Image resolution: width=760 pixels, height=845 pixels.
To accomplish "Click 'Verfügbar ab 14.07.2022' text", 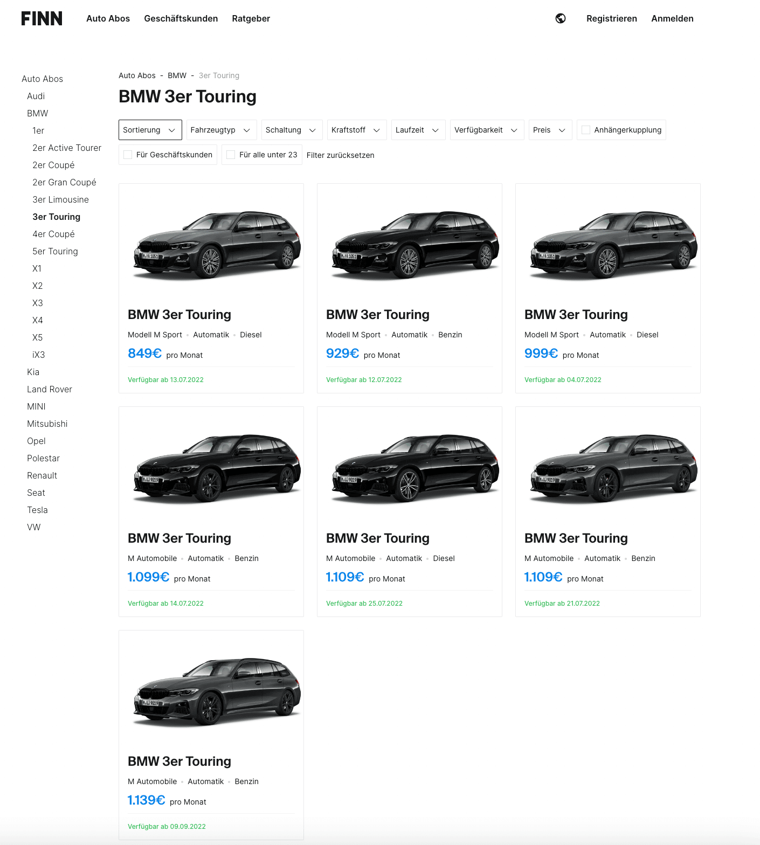I will coord(165,604).
